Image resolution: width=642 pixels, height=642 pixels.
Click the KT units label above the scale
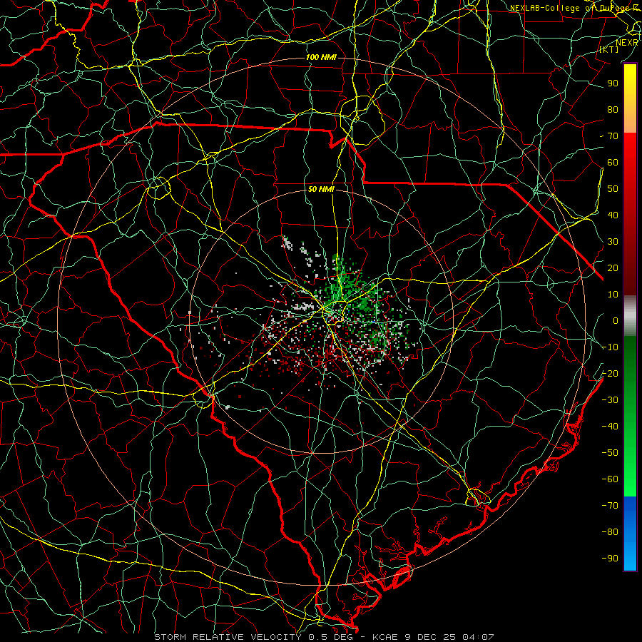tap(608, 50)
